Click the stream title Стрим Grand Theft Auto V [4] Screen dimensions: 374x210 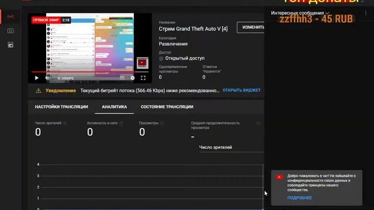(193, 29)
